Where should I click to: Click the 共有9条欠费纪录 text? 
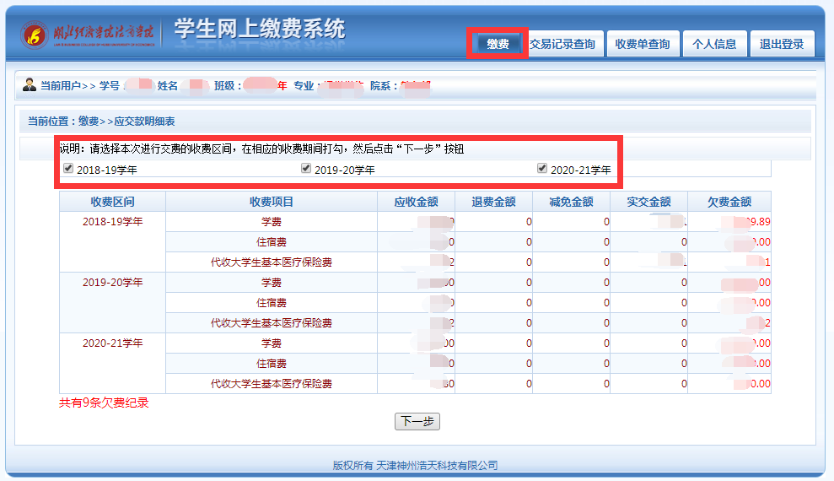104,403
